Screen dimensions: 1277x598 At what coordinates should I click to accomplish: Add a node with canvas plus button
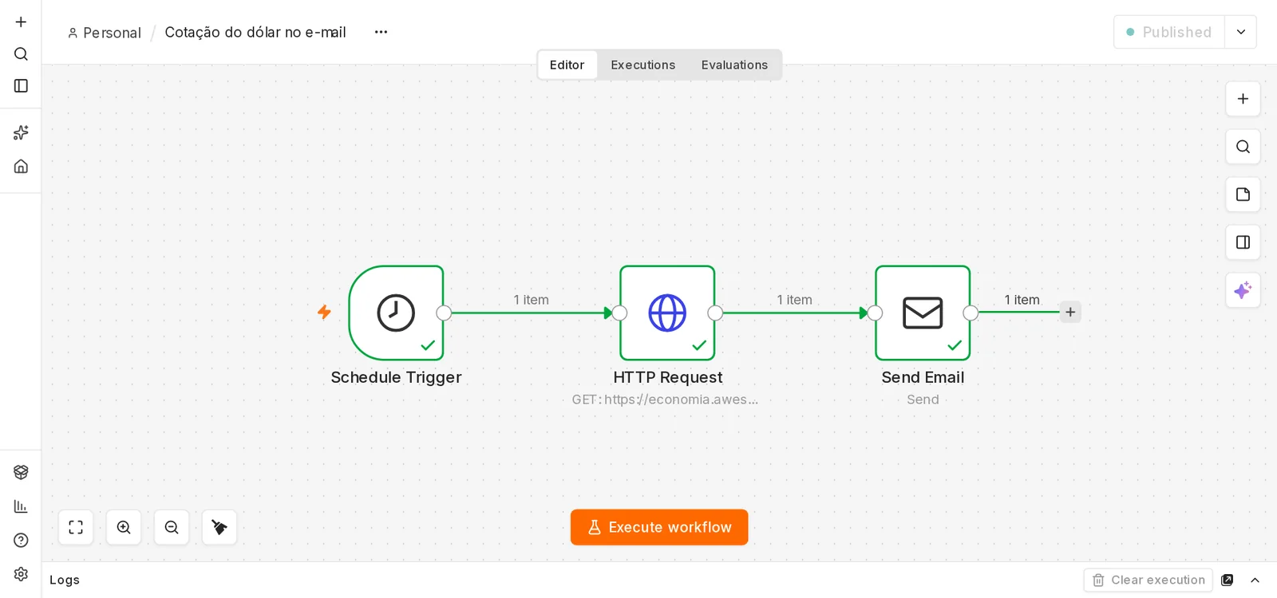[1243, 99]
